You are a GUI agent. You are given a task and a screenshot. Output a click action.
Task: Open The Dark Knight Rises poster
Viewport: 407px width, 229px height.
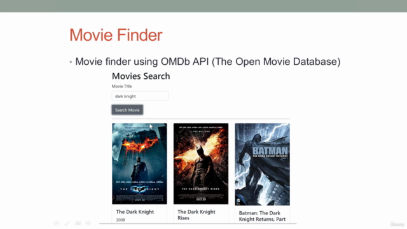[201, 163]
